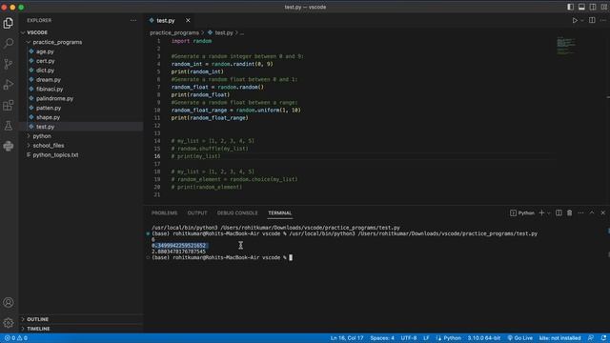Open Explorer views and more actions ellipsis
Viewport: 610px width, 343px height.
tap(133, 20)
